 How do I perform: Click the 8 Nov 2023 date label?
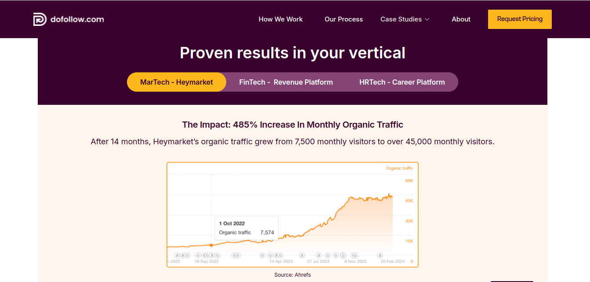coord(355,261)
